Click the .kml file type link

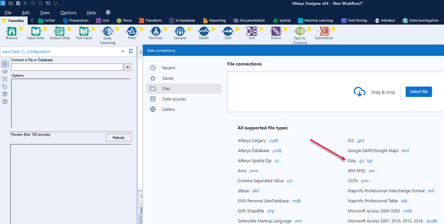click(x=405, y=151)
